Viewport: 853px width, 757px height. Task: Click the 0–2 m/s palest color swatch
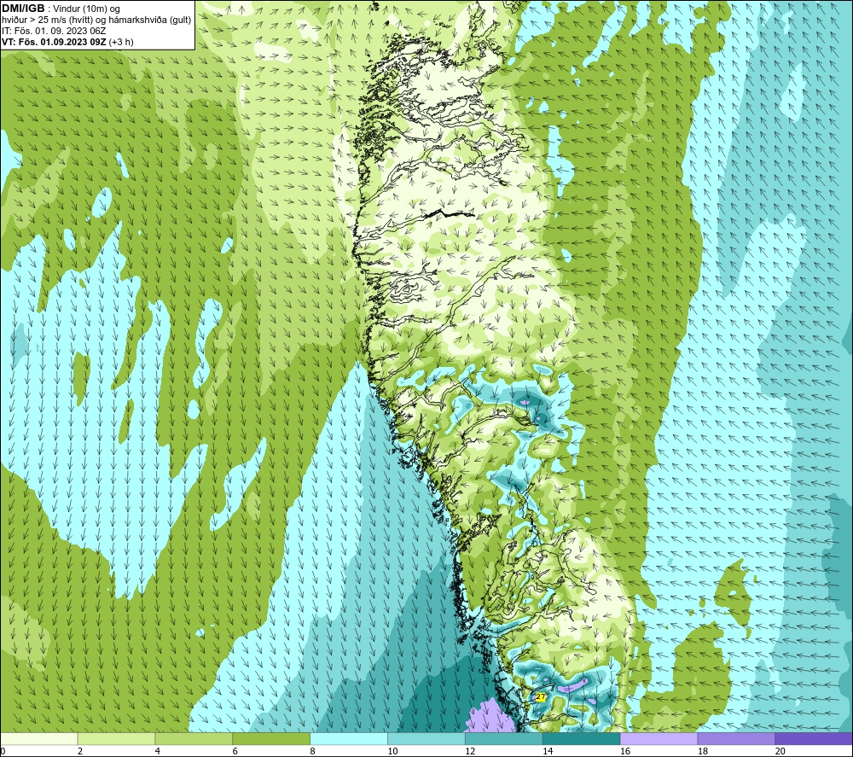point(39,738)
